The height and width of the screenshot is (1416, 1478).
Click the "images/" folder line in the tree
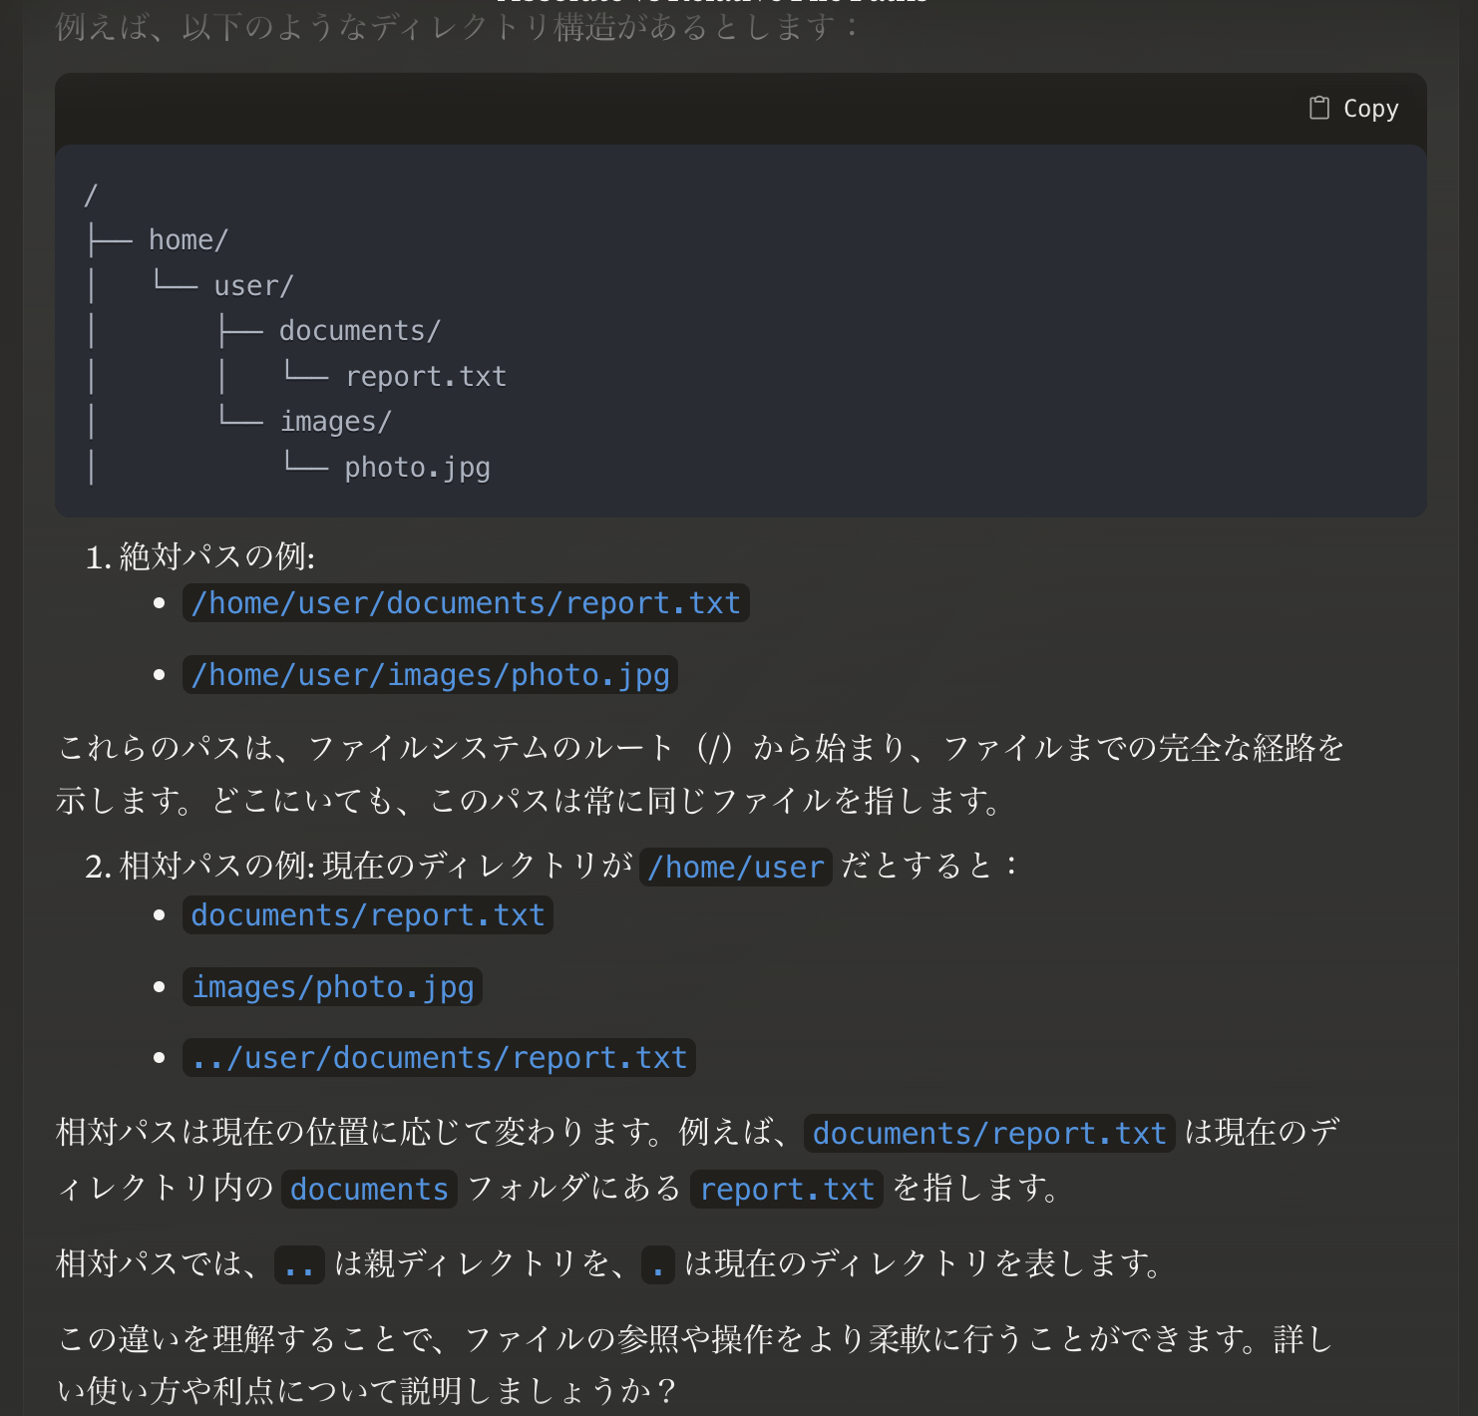point(336,422)
